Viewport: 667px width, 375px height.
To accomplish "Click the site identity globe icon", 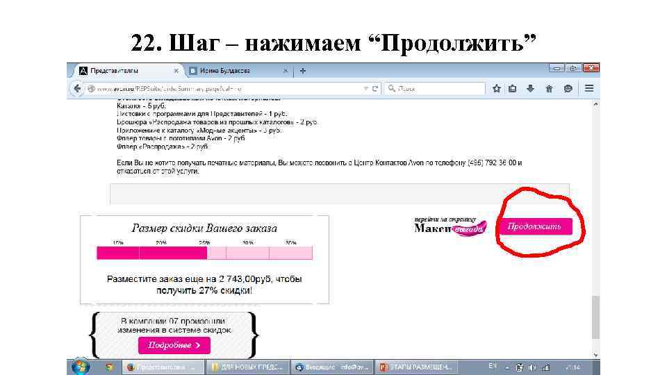I will coord(91,88).
